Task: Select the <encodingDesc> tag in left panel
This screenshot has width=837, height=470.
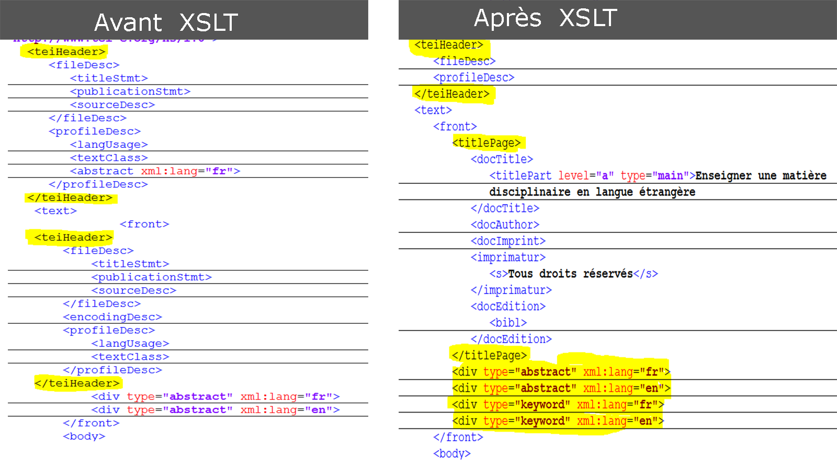Action: tap(112, 317)
